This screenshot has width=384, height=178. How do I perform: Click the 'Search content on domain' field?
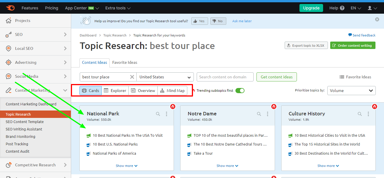click(225, 77)
